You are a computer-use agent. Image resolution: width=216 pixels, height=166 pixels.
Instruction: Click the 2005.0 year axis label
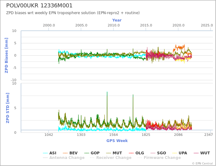point(81,26)
